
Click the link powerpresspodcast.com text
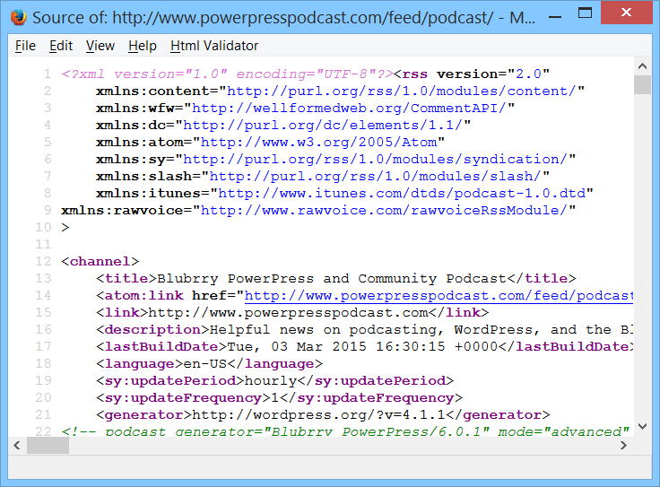[x=289, y=312]
